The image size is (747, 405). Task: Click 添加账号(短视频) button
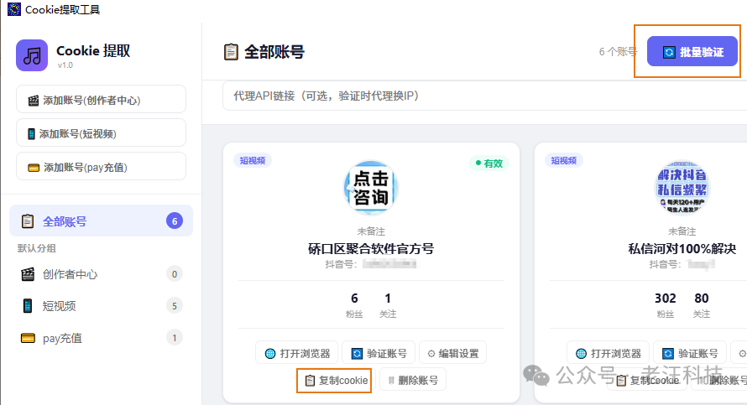(x=101, y=132)
